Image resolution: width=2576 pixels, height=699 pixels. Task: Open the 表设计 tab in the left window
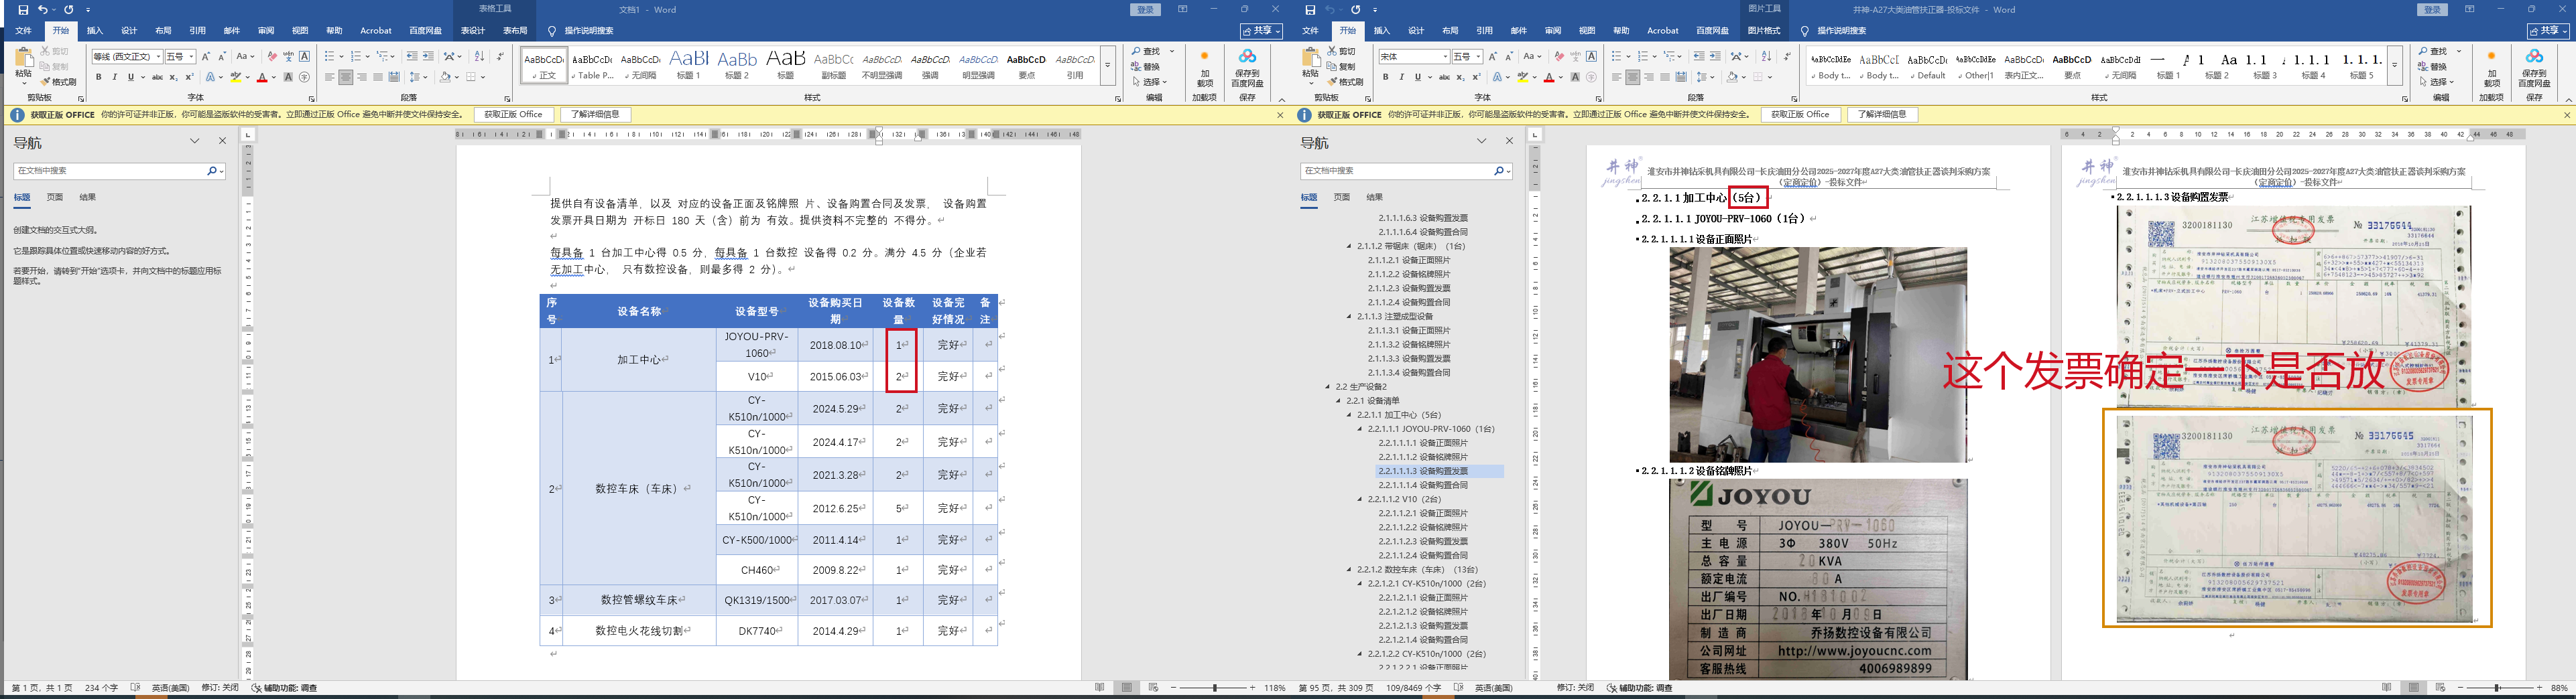[472, 31]
